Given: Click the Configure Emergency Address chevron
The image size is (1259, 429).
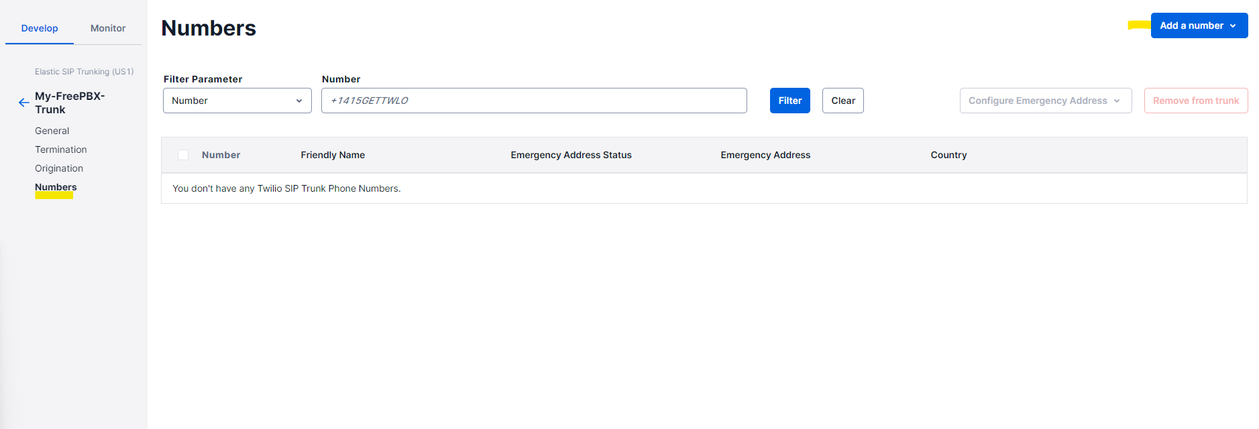Looking at the screenshot, I should tap(1116, 101).
